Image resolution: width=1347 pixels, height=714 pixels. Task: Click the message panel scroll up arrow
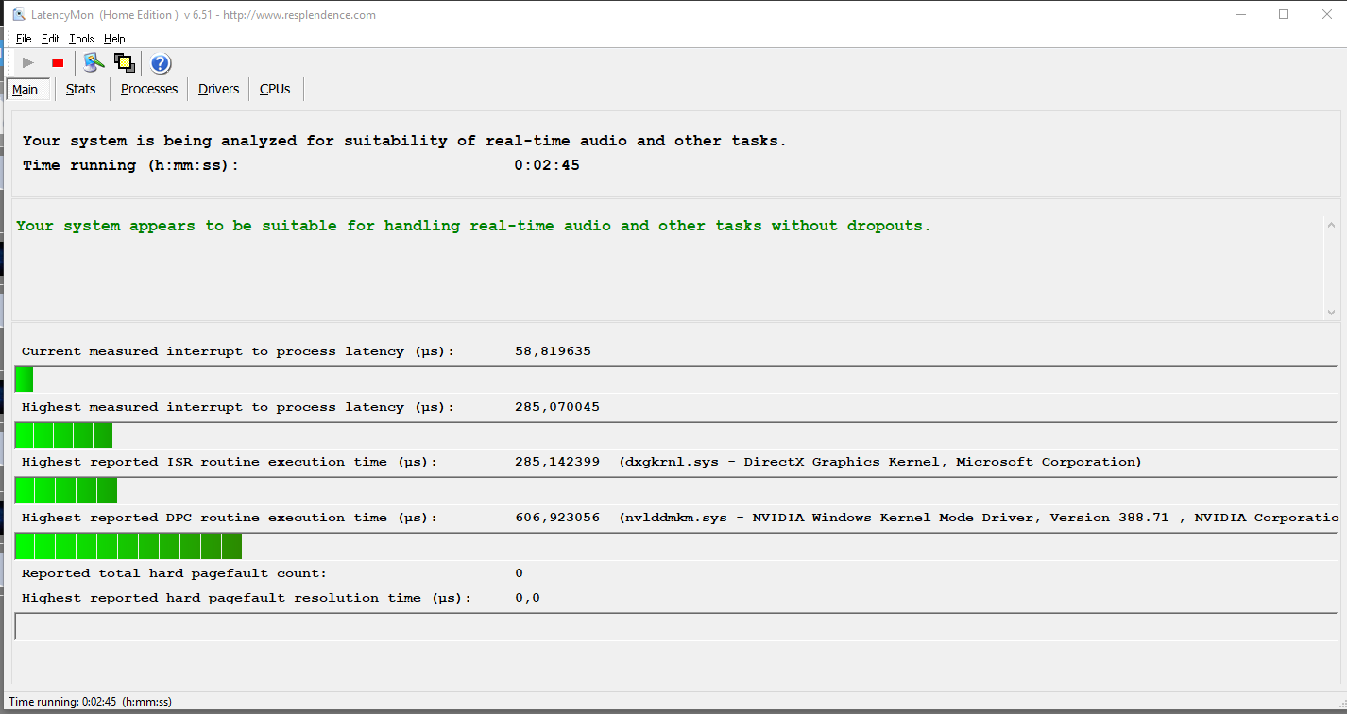pyautogui.click(x=1331, y=225)
